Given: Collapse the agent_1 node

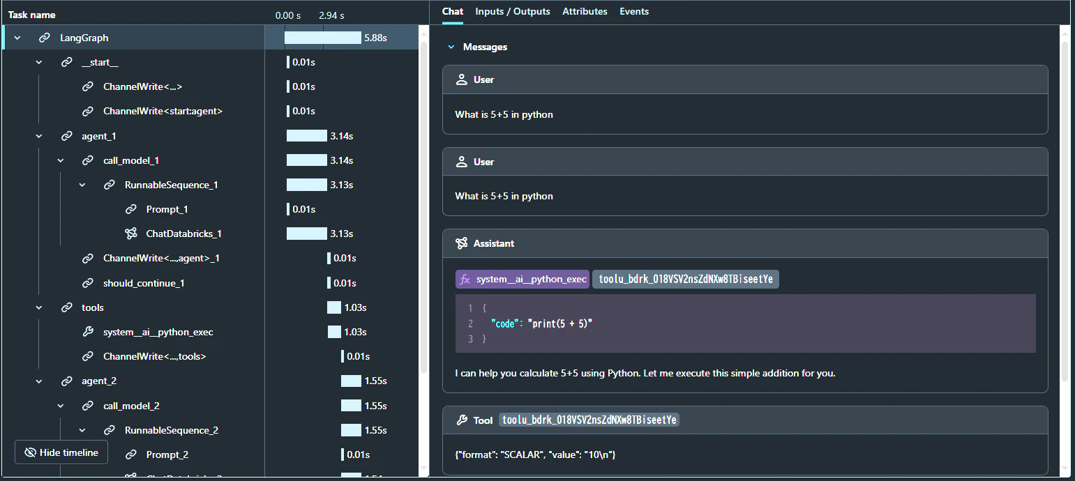Looking at the screenshot, I should pyautogui.click(x=39, y=136).
